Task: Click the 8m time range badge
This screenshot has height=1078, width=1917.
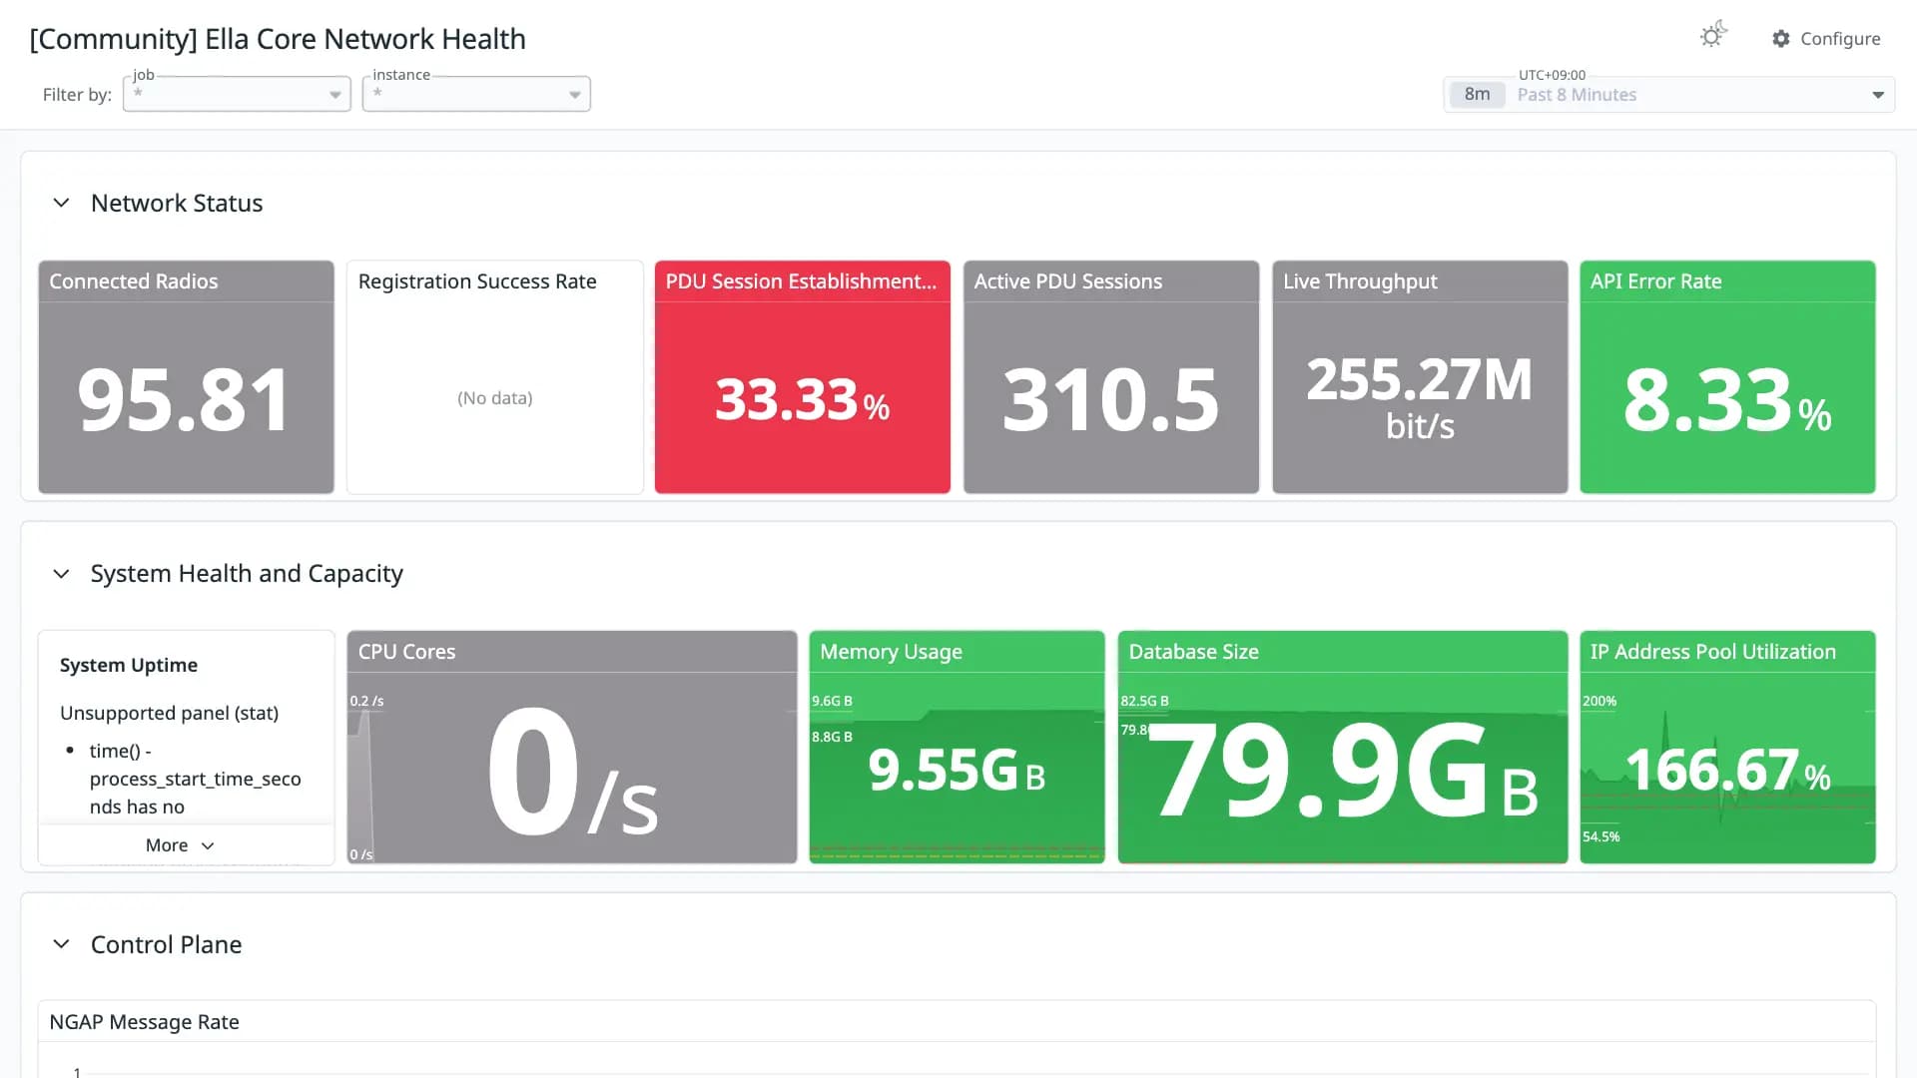Action: (1477, 95)
